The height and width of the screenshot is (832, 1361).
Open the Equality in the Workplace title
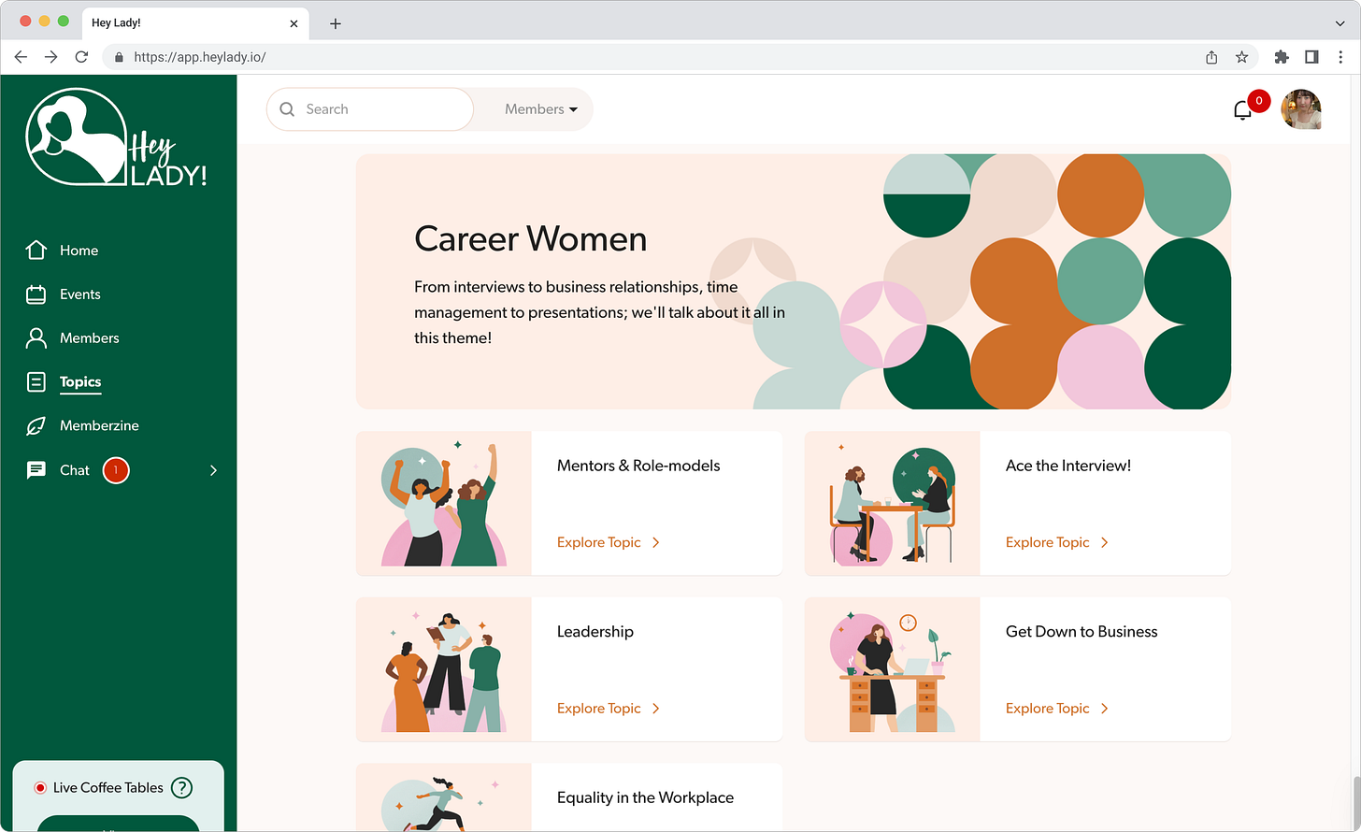645,797
